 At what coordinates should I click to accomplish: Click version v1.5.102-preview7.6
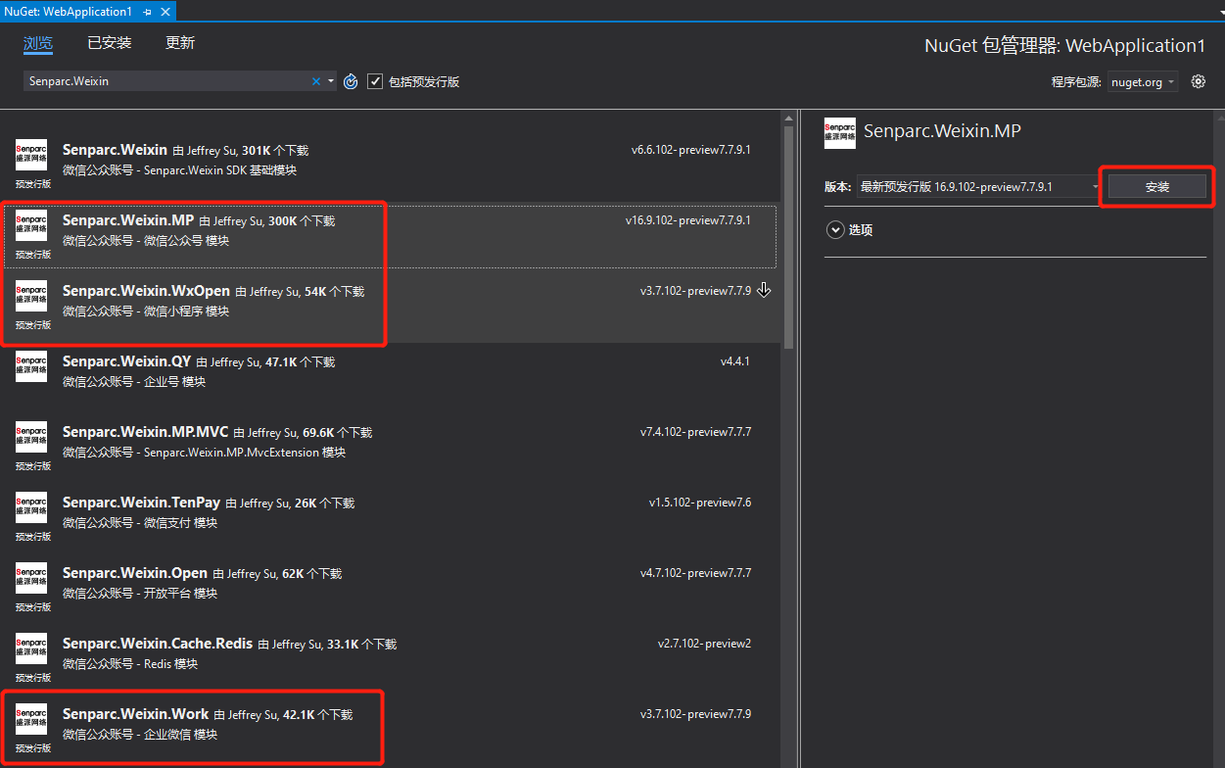coord(700,503)
